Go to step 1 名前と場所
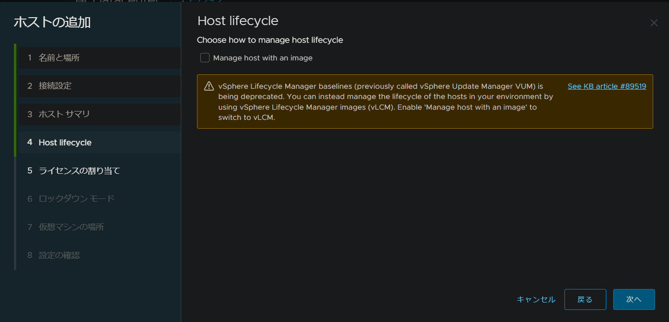The width and height of the screenshot is (669, 322). pyautogui.click(x=59, y=58)
